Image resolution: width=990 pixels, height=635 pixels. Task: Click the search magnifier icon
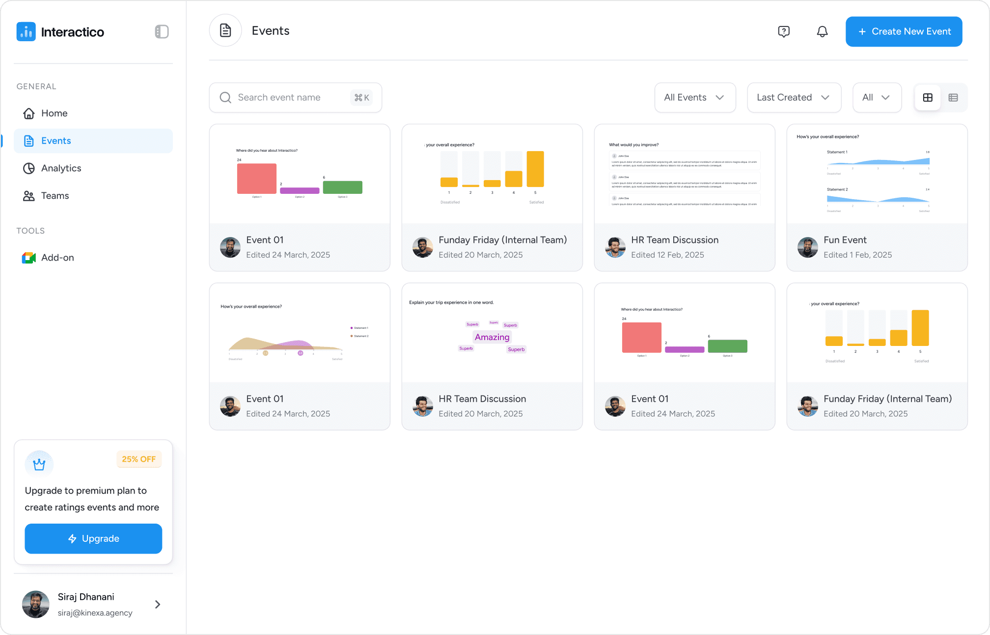225,98
